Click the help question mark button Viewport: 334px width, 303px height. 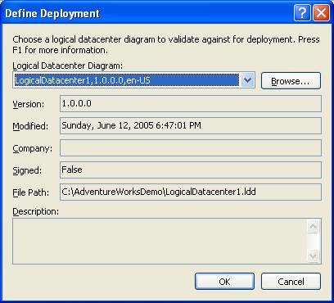click(302, 12)
